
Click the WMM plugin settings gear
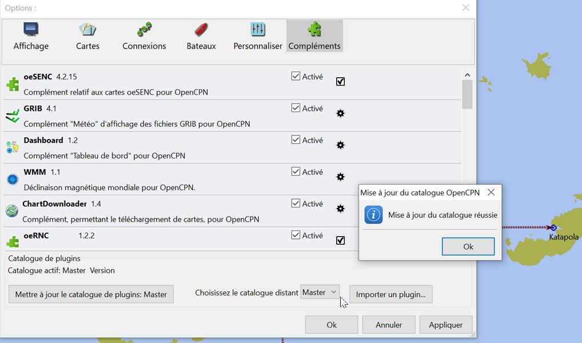pyautogui.click(x=340, y=177)
